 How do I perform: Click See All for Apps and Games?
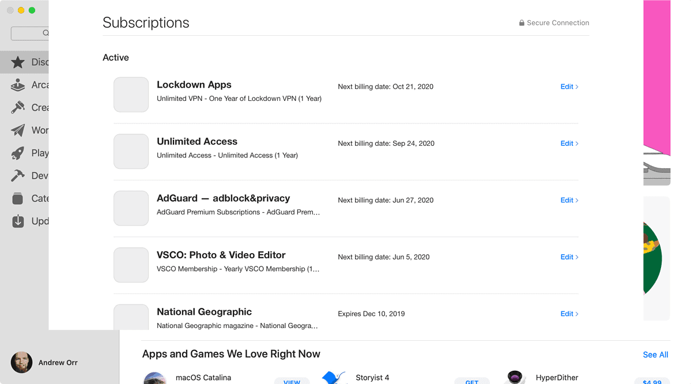(655, 355)
